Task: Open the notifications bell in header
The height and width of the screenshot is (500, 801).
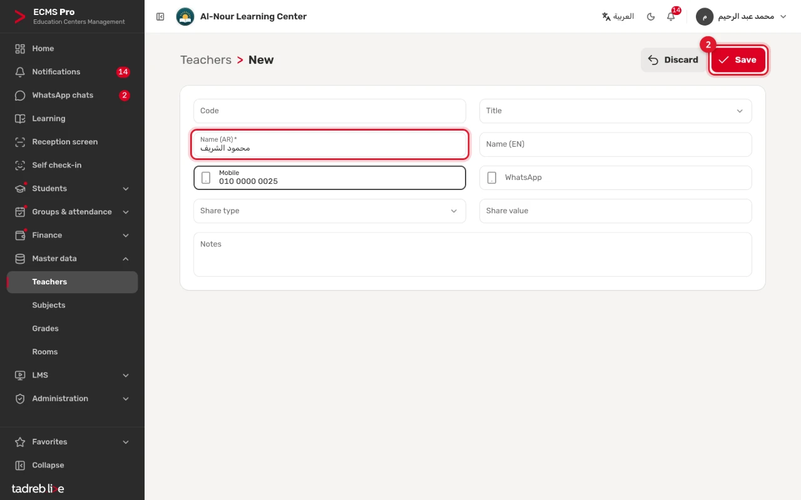Action: coord(671,17)
